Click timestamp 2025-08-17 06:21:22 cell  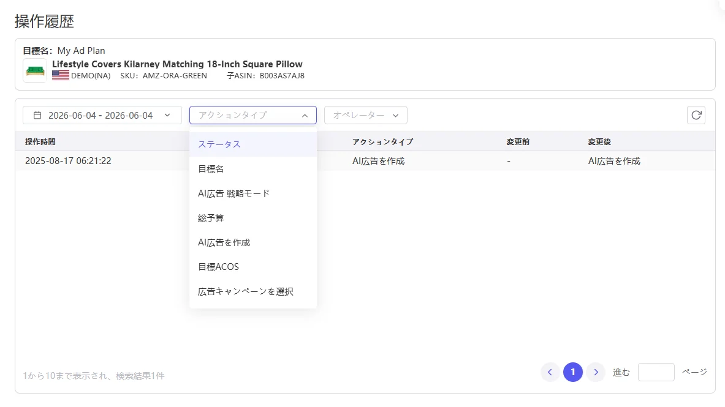68,161
